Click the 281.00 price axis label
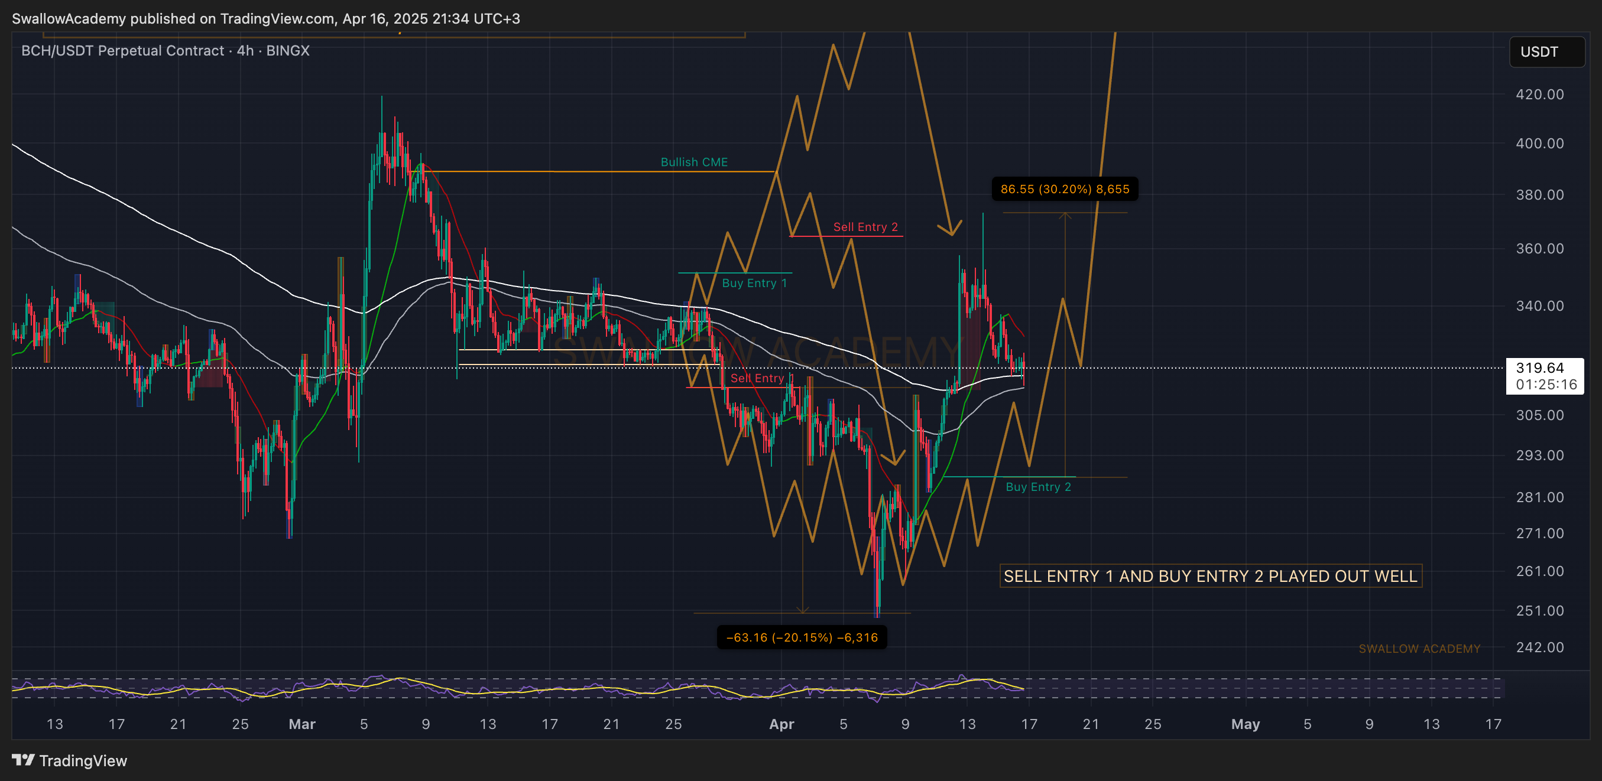The width and height of the screenshot is (1602, 781). pos(1540,497)
